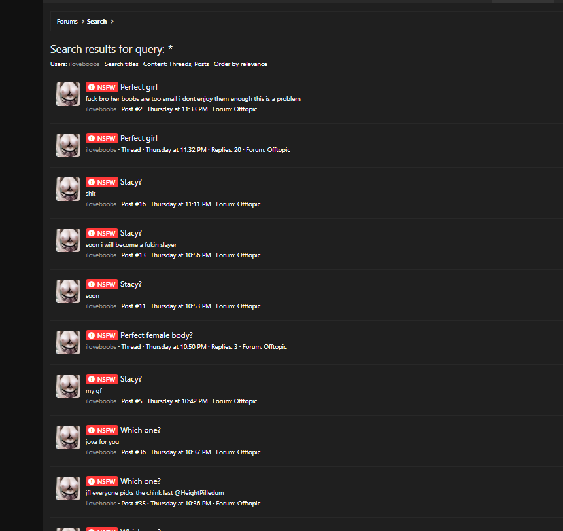
Task: Click the NSFW badge on first 'Perfect girl' result
Action: coord(102,87)
